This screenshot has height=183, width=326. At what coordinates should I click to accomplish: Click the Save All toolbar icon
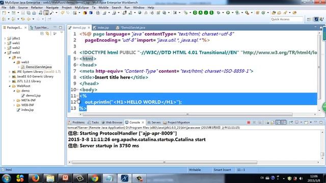(29, 13)
